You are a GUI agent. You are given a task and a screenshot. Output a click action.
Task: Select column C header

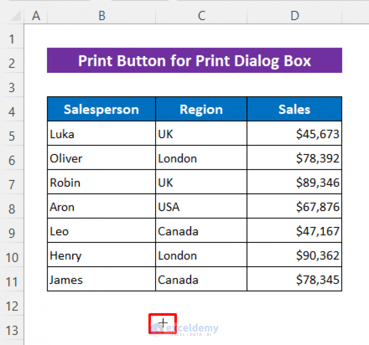(201, 16)
